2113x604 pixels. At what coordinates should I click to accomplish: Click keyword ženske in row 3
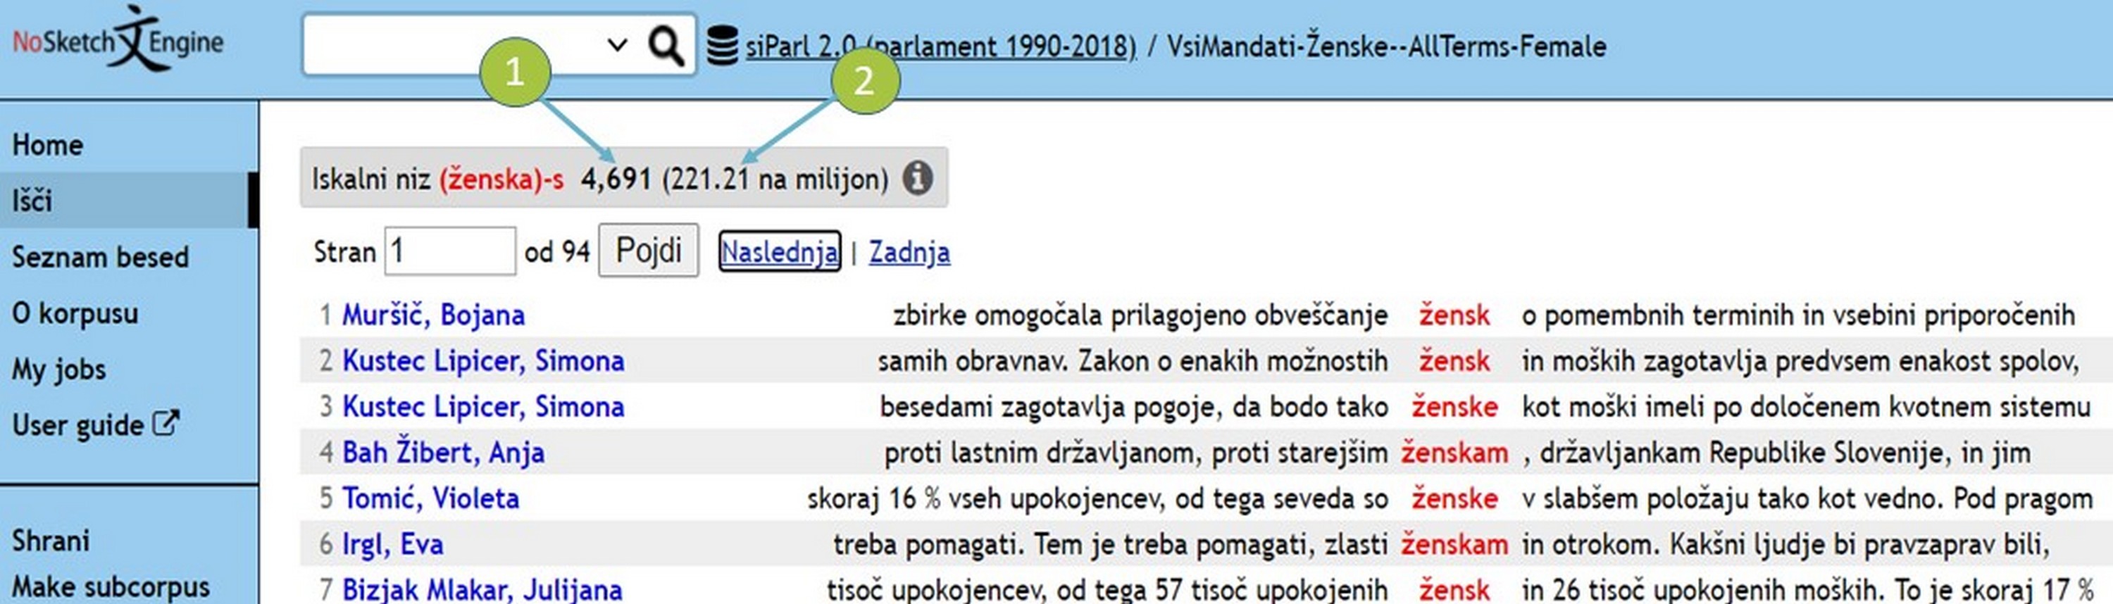pos(1454,406)
